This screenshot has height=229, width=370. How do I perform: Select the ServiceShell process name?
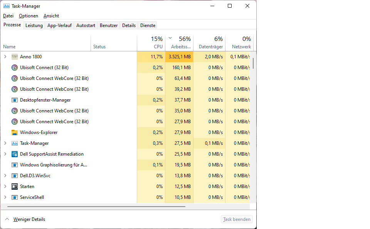click(x=32, y=197)
